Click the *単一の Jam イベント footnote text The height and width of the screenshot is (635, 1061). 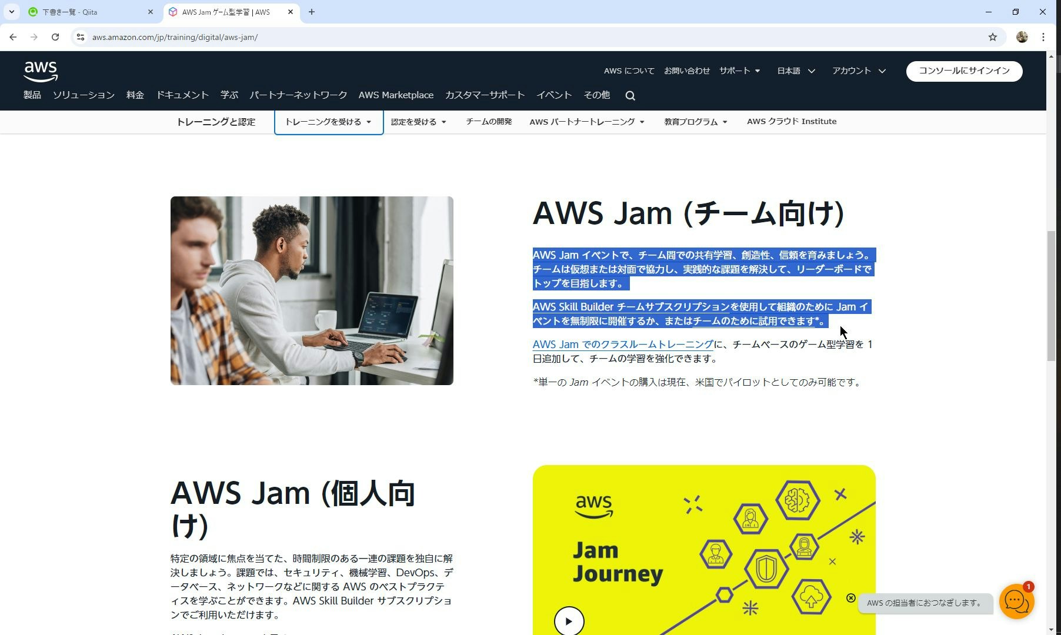click(x=698, y=382)
